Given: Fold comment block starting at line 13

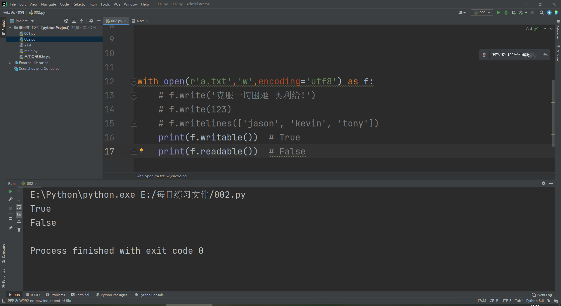Looking at the screenshot, I should click(134, 95).
